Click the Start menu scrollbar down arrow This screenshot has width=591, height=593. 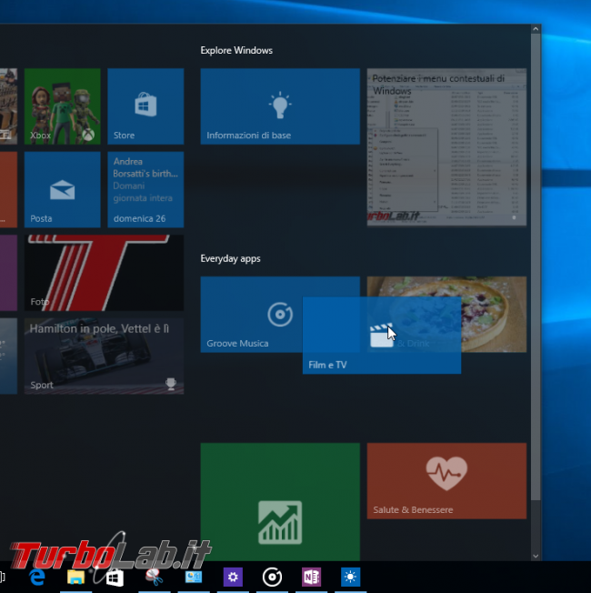tap(536, 556)
